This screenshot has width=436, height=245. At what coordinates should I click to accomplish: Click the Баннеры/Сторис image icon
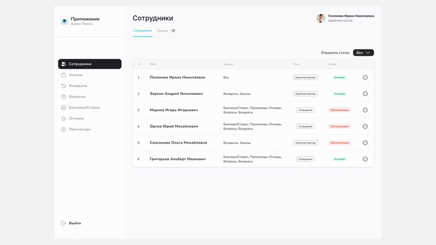pyautogui.click(x=64, y=107)
